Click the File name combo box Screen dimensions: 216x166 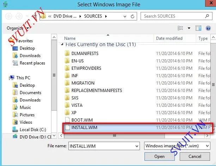point(104,146)
